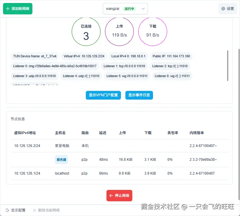Click the 虚拟IPv4地址 column header
The image size is (240, 216).
(x=25, y=133)
